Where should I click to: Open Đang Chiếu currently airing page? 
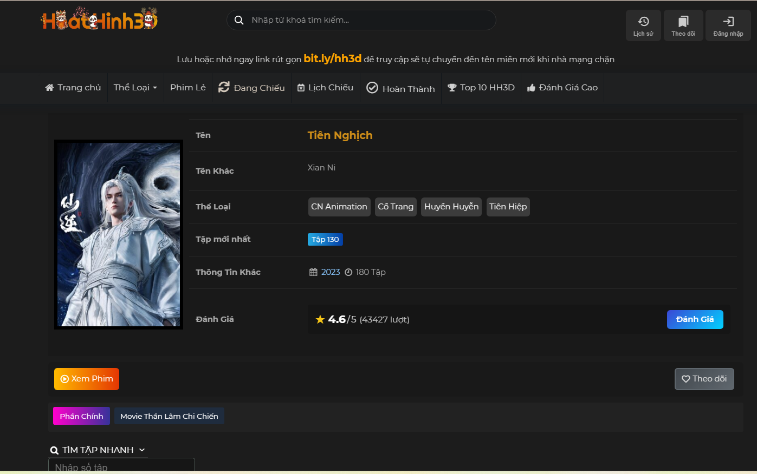pyautogui.click(x=251, y=88)
